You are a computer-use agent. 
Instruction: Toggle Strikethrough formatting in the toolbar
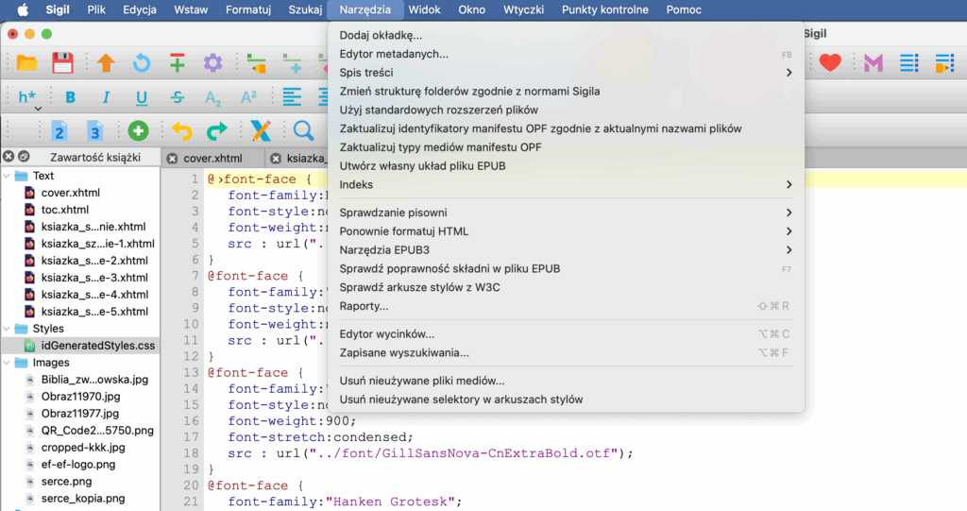[x=178, y=97]
